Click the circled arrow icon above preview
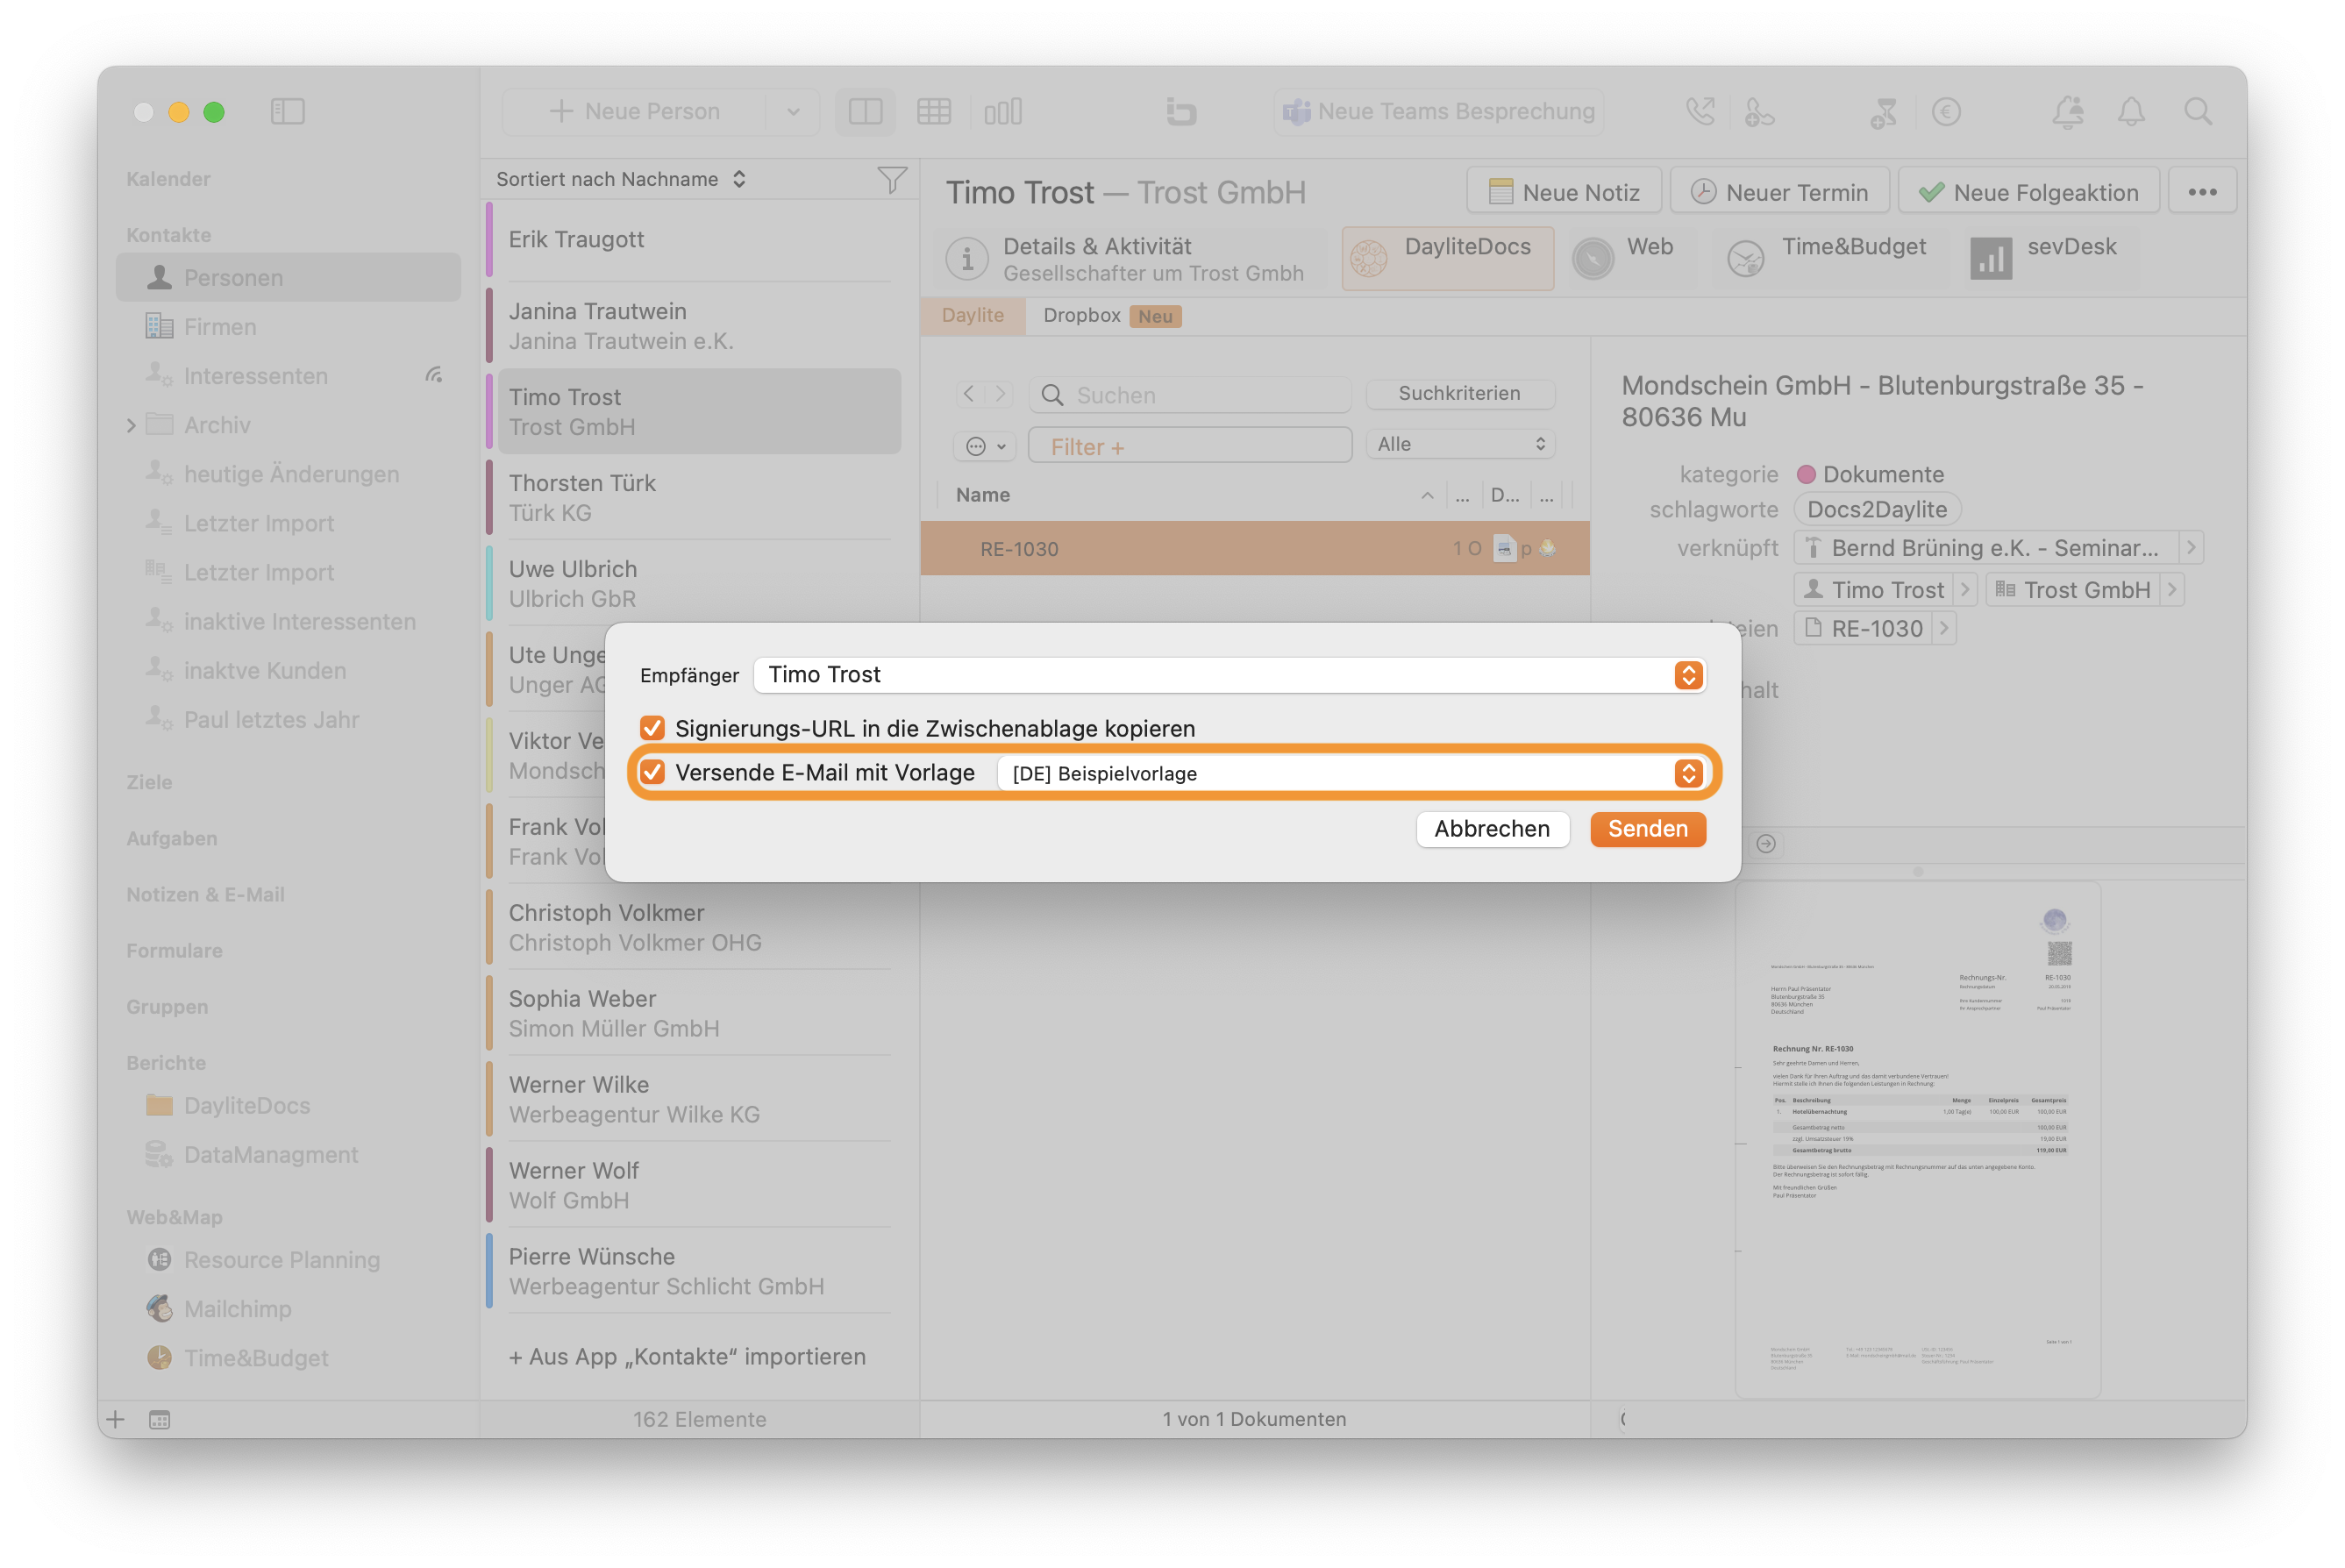 (1766, 844)
